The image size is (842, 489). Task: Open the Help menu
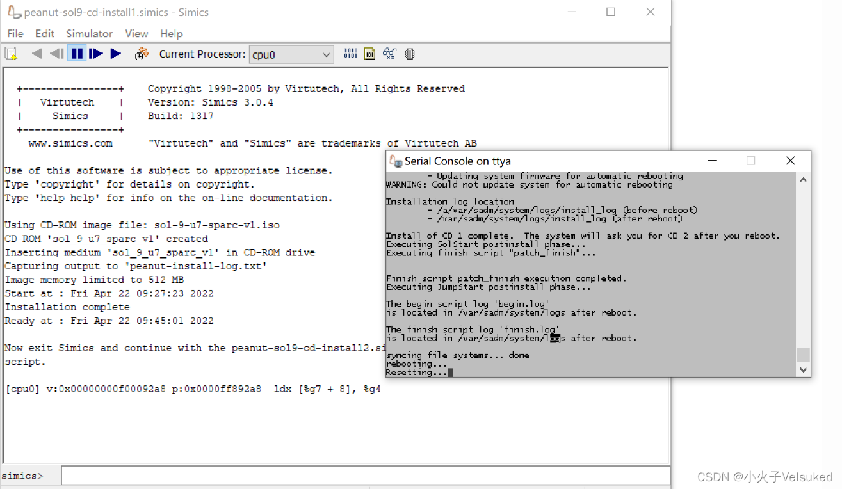pyautogui.click(x=171, y=33)
